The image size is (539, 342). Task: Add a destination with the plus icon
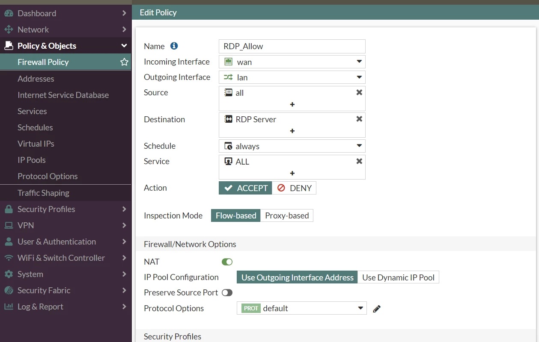[292, 131]
